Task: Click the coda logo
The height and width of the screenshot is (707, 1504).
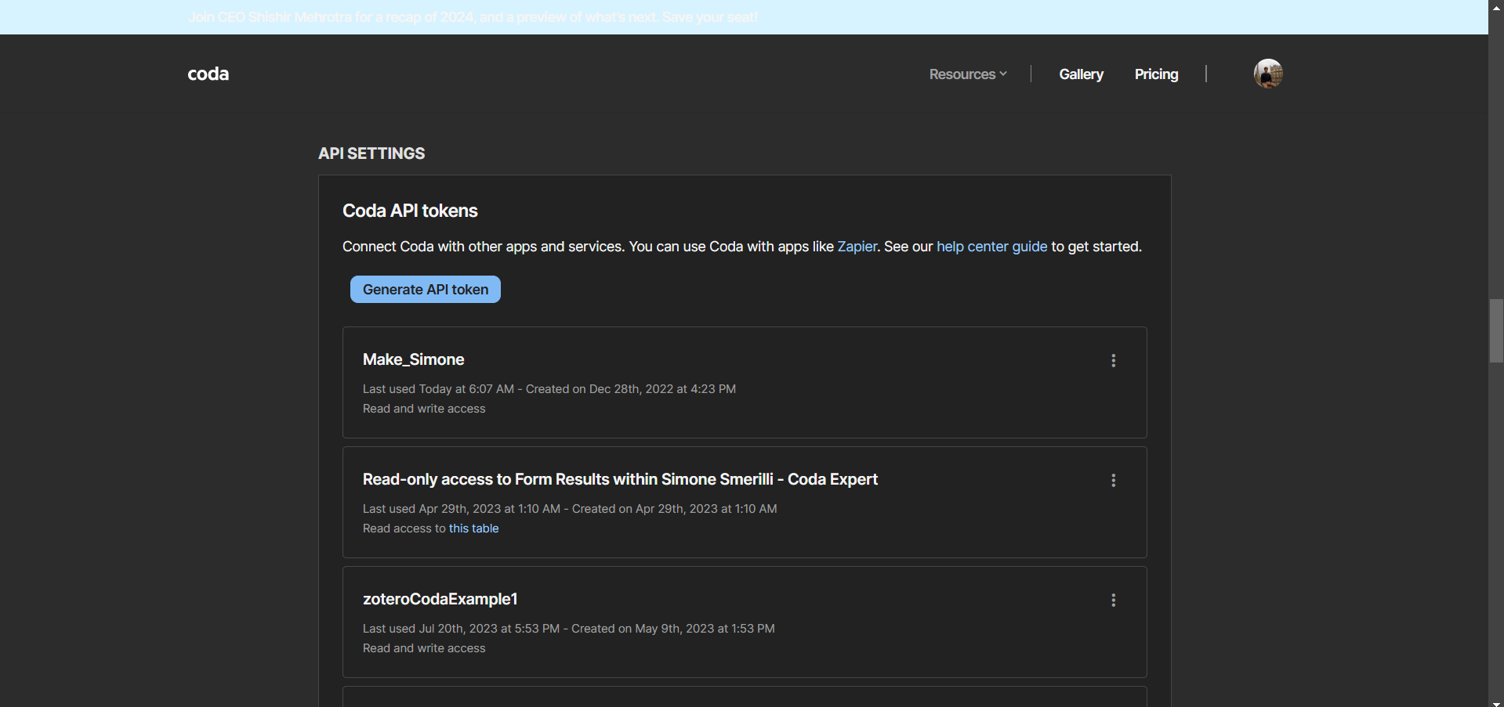Action: [x=208, y=74]
